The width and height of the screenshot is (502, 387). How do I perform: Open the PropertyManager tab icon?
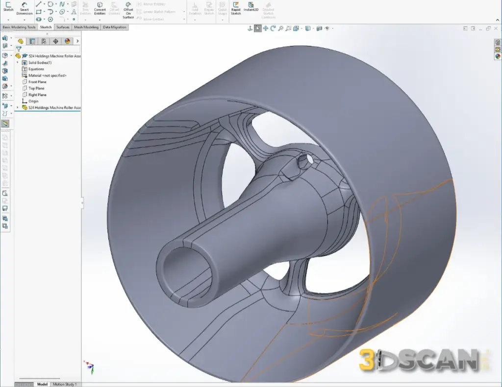coord(32,41)
